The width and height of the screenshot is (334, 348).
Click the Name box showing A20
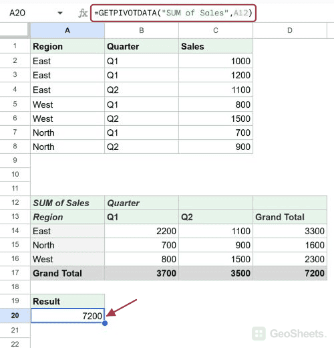point(17,13)
